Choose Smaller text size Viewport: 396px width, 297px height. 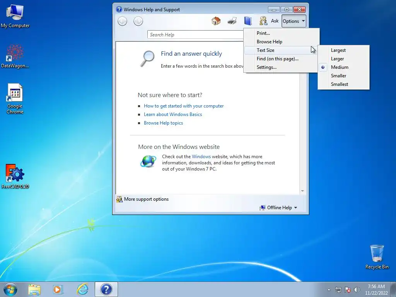(343, 76)
